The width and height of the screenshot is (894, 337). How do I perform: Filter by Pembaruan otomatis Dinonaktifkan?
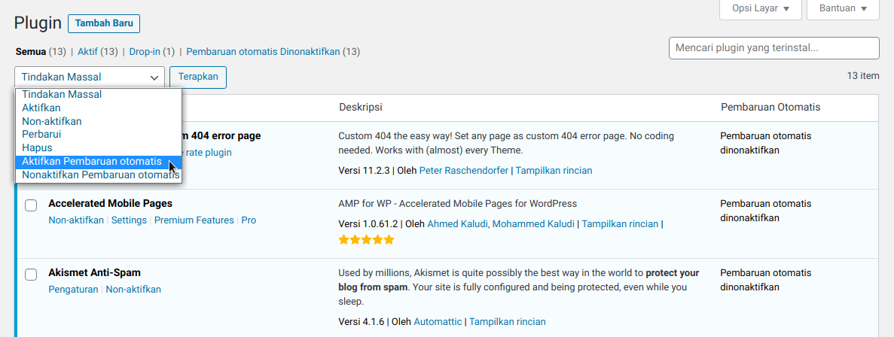[264, 52]
